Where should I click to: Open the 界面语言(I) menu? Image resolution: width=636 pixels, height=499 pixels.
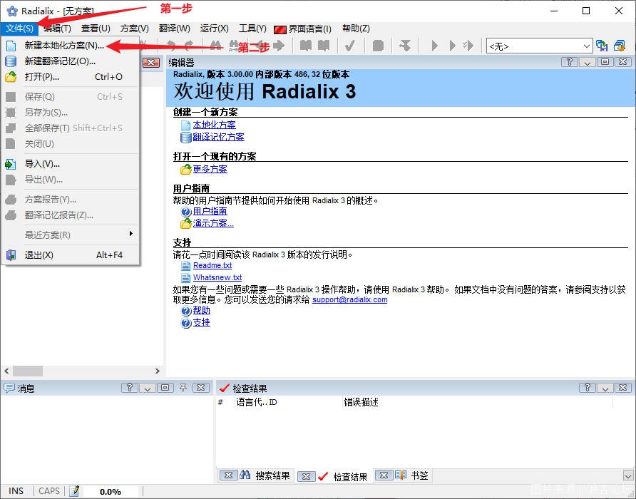303,29
